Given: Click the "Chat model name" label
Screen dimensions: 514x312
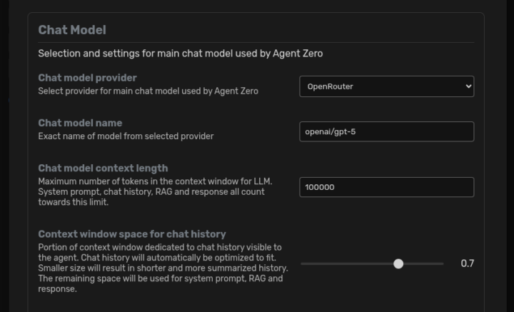Looking at the screenshot, I should pos(80,123).
